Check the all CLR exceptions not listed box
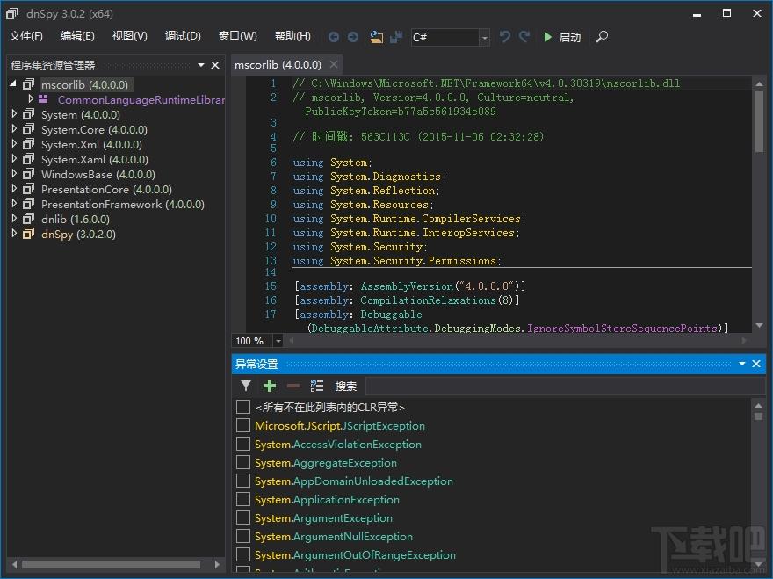 (243, 407)
